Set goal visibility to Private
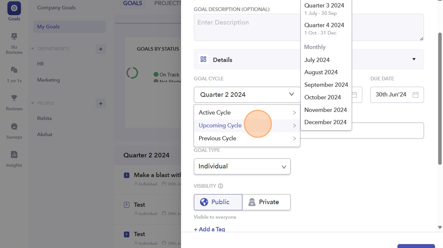Image resolution: width=443 pixels, height=248 pixels. click(266, 202)
